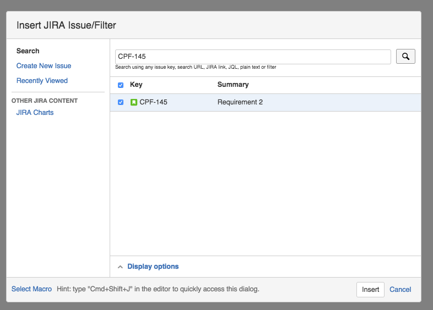Open the Select Macro link
The image size is (433, 310).
click(31, 289)
